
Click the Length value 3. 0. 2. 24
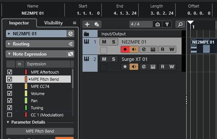pyautogui.click(x=162, y=13)
